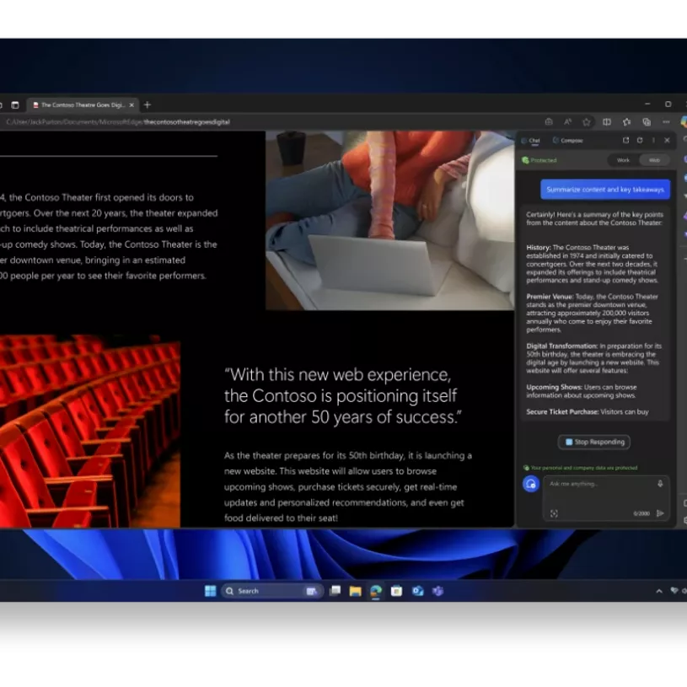Click the green Protected shield badge
Image resolution: width=687 pixels, height=687 pixels.
pos(539,160)
